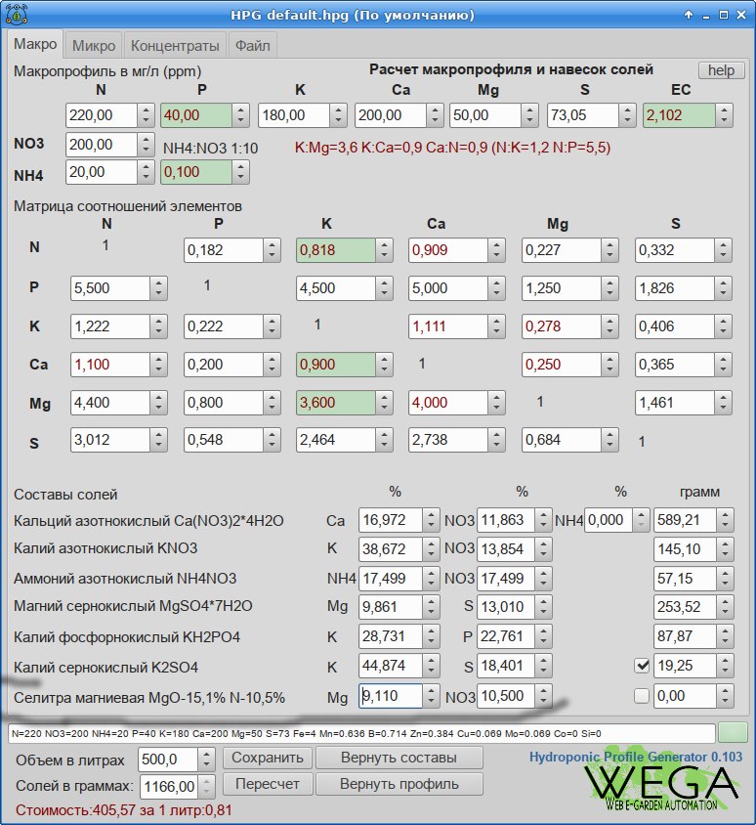Screen dimensions: 756x825
Task: Click the Сохранить button
Action: click(267, 758)
